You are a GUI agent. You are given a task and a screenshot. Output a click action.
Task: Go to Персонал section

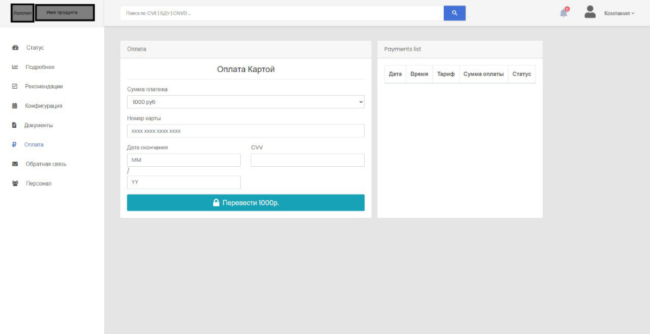39,184
